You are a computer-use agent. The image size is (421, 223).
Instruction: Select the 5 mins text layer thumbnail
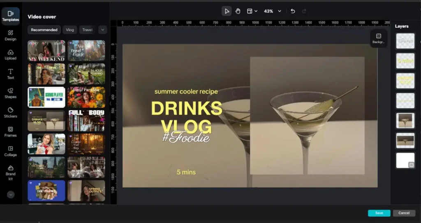pos(405,61)
